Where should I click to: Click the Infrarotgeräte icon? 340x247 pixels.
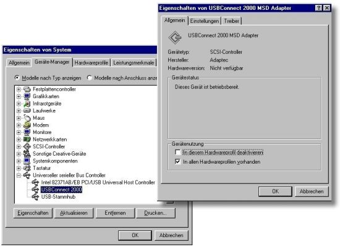(27, 104)
